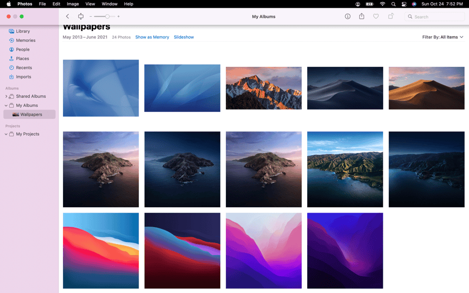Click the May 2013 – June 2021 date range
The width and height of the screenshot is (469, 293).
tap(85, 37)
